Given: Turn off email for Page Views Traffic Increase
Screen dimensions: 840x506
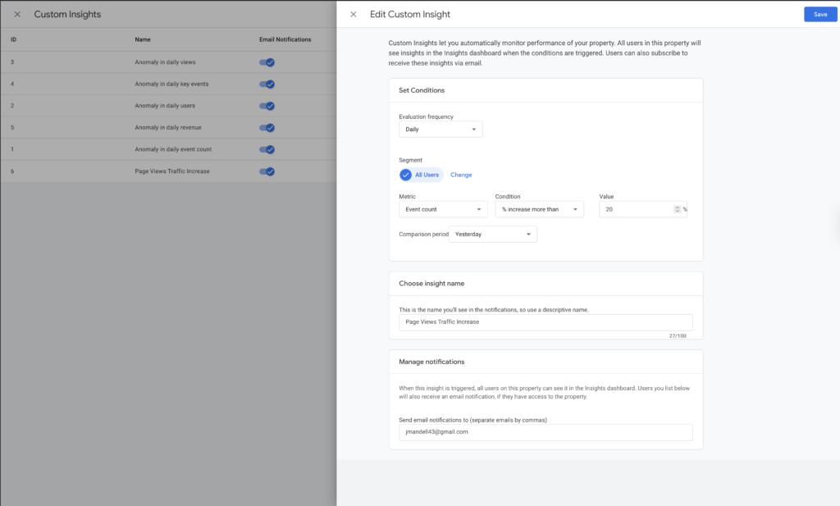Looking at the screenshot, I should coord(267,171).
